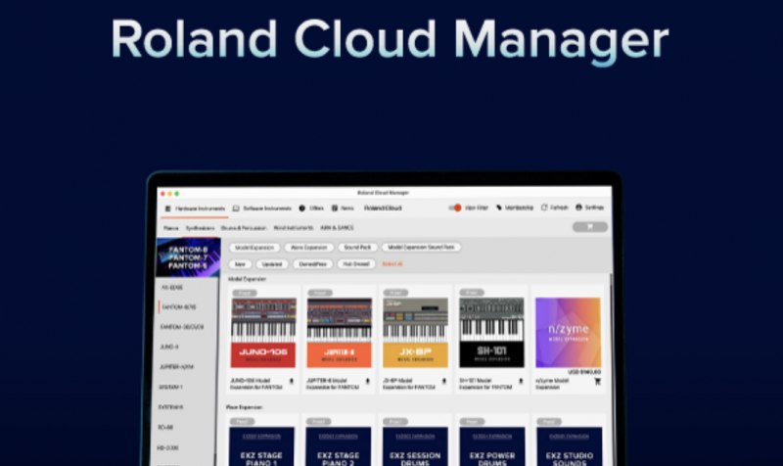Filter by Wave Expansion
The height and width of the screenshot is (466, 783).
(308, 248)
